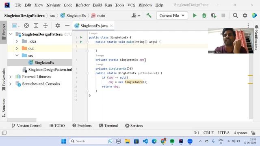Run the program with green play button
Image resolution: width=260 pixels, height=146 pixels.
coord(195,15)
